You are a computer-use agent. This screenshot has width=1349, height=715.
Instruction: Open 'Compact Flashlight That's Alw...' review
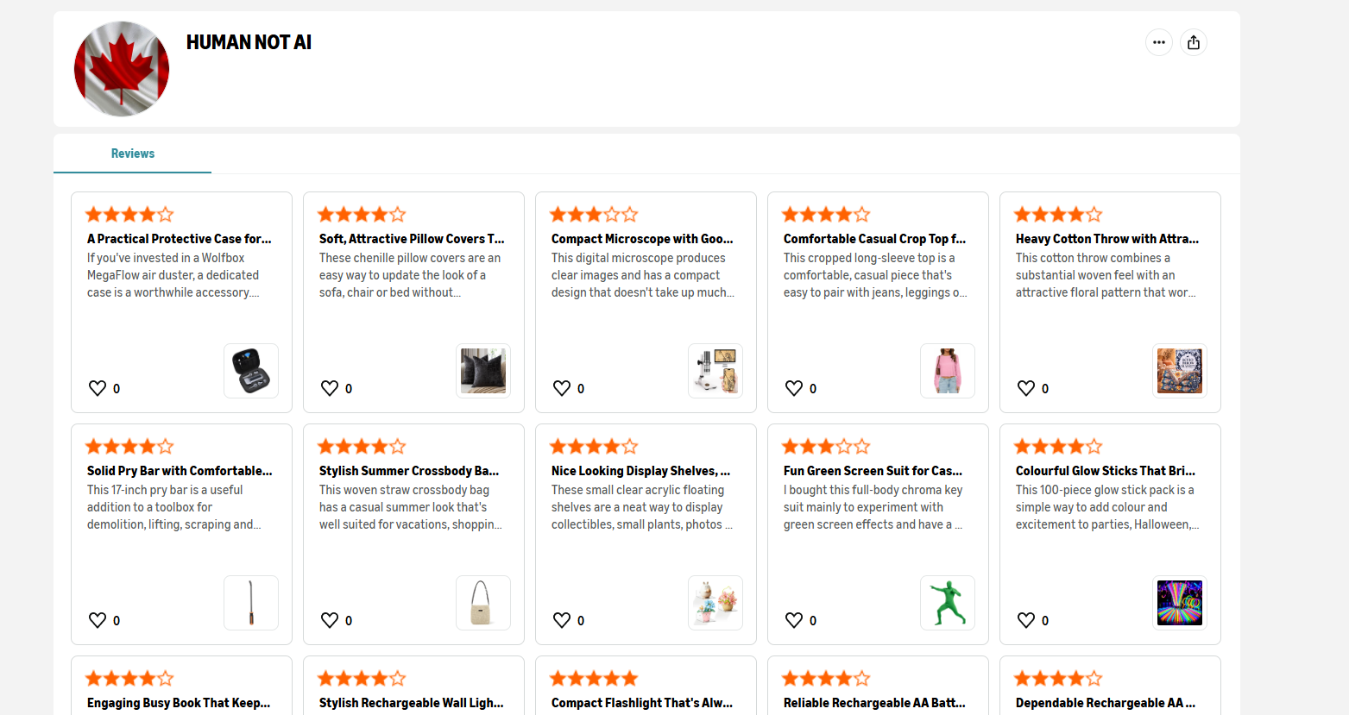click(642, 703)
